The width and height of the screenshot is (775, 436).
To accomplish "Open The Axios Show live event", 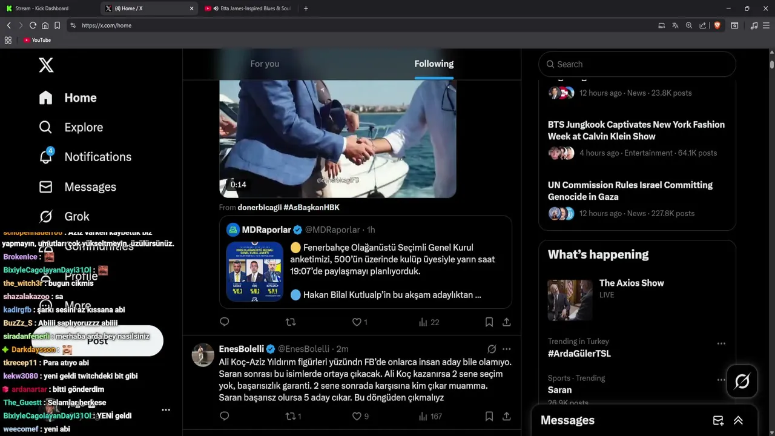I will [632, 283].
